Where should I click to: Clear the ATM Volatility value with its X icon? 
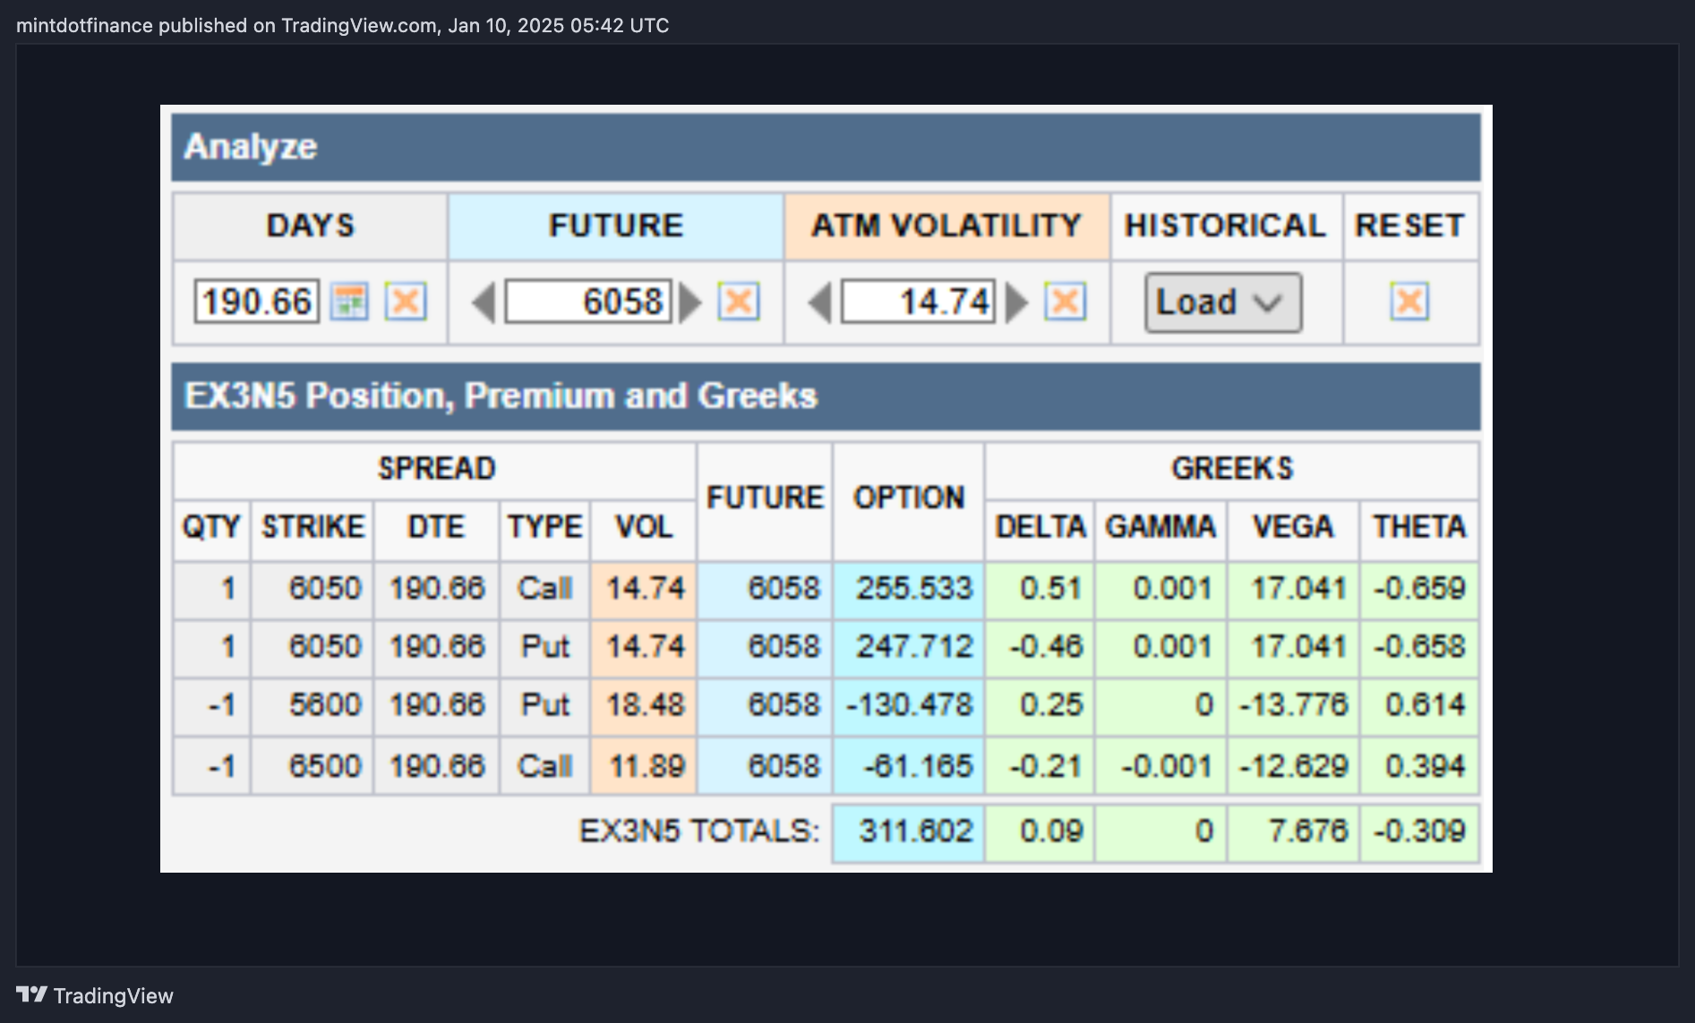[x=1066, y=302]
